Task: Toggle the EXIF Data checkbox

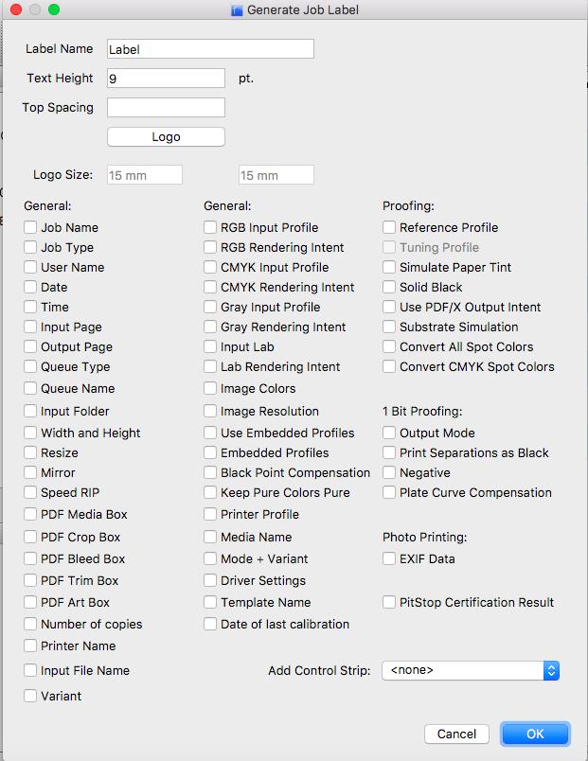Action: click(x=389, y=558)
